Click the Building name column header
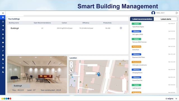Screen dimensions: 179x101 pos(14,23)
